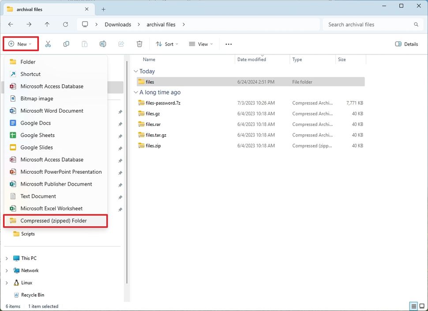Refresh the folder with the refresh icon
Screen dimensions: 428x311
[x=65, y=24]
